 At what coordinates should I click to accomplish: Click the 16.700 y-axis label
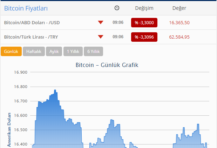click(21, 101)
